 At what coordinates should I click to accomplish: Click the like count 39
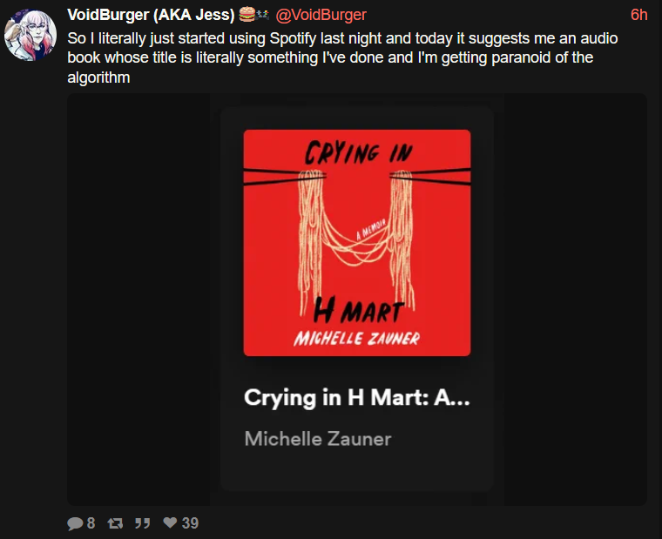click(190, 523)
